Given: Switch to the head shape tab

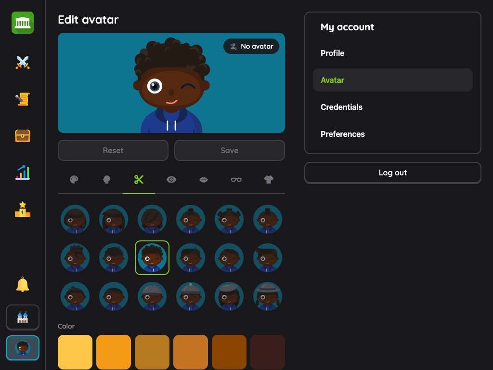Looking at the screenshot, I should tap(106, 180).
